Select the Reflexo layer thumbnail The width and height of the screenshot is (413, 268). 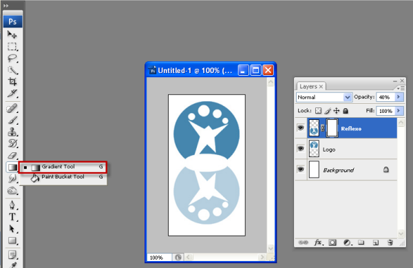pyautogui.click(x=314, y=128)
